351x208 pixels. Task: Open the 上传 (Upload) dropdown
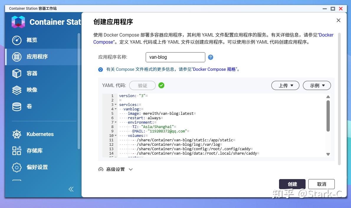tap(285, 85)
